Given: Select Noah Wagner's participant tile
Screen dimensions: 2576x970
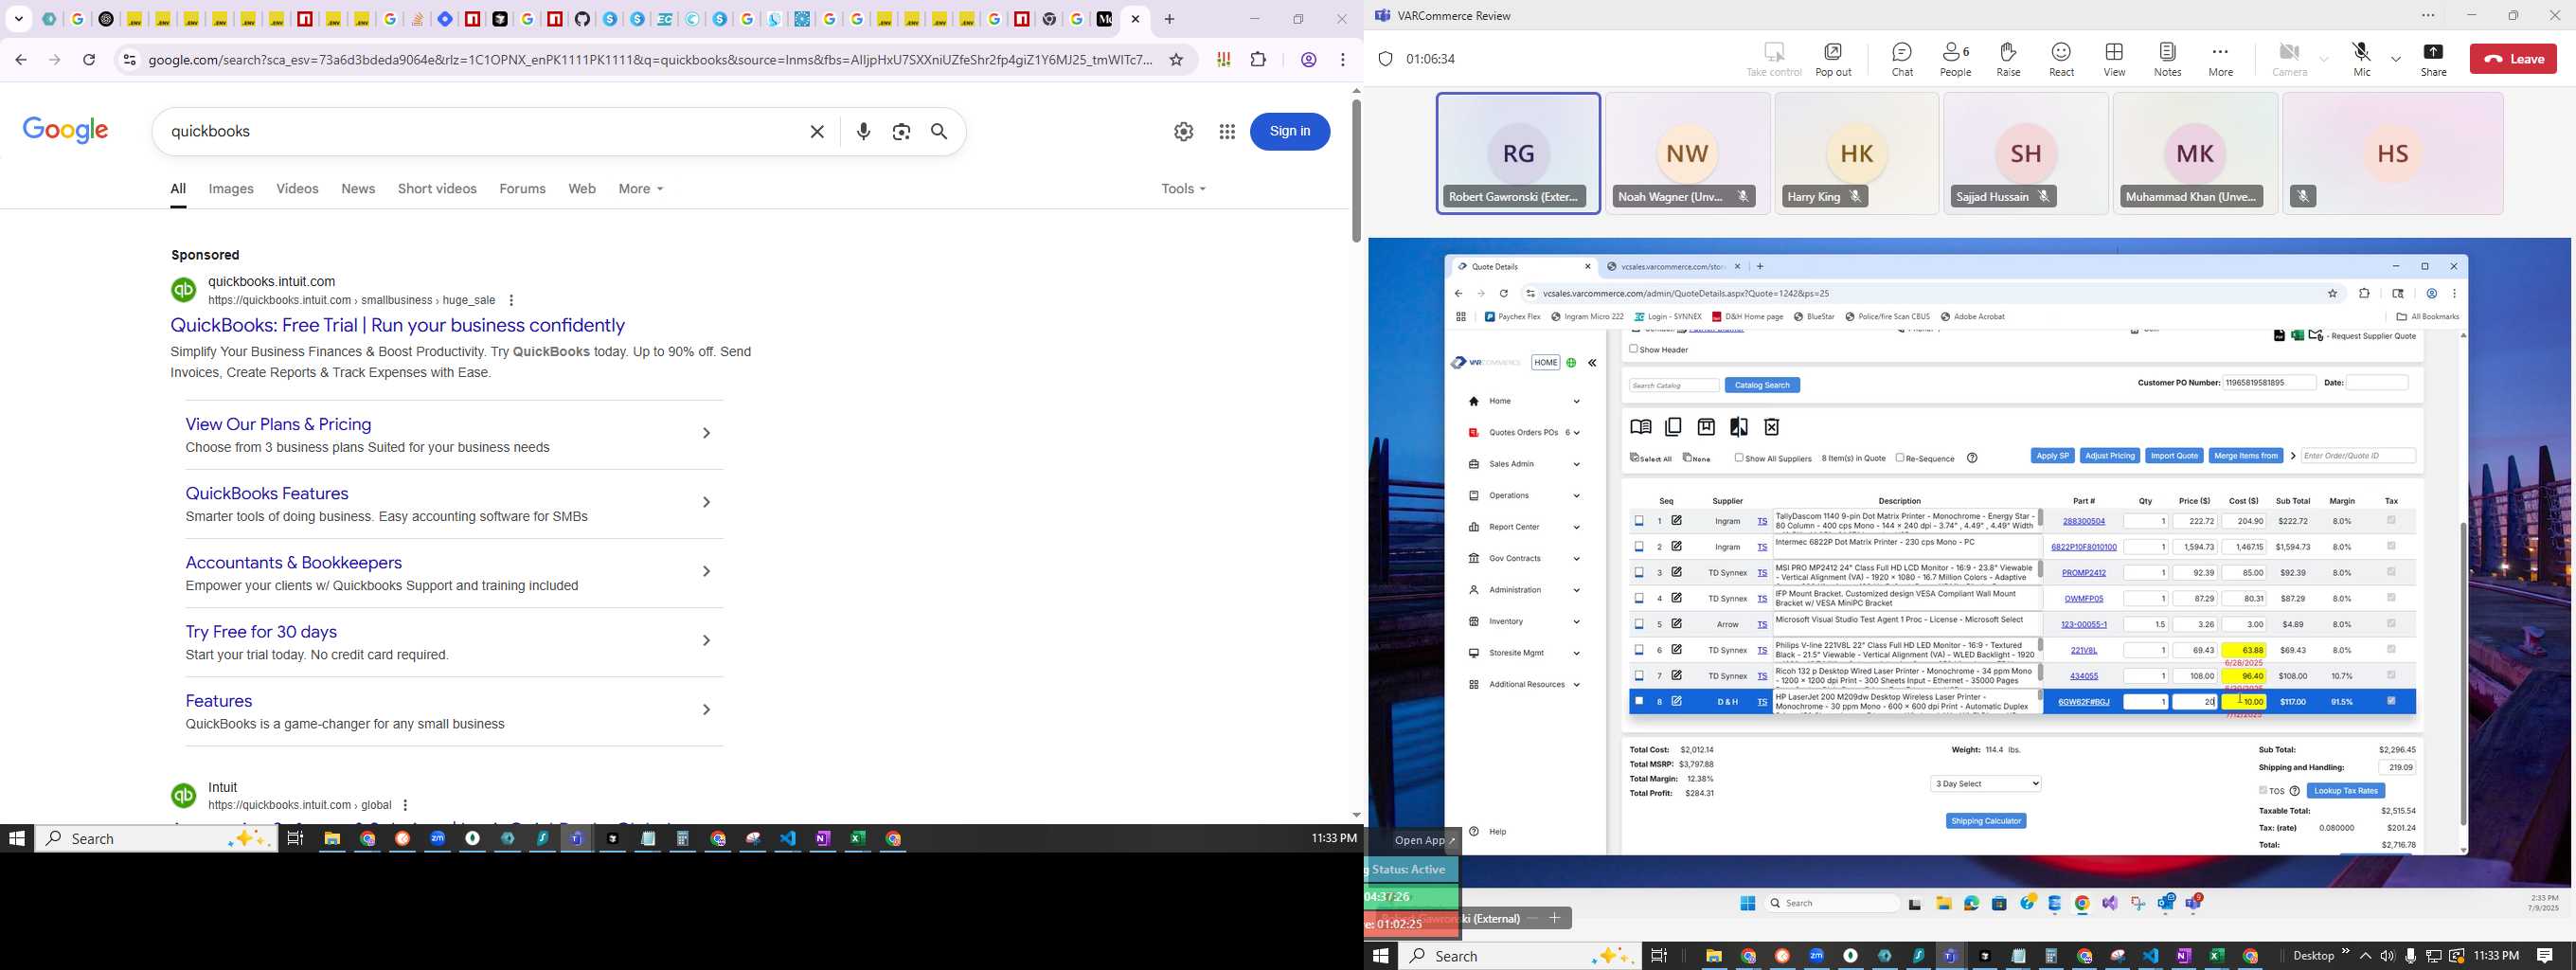Looking at the screenshot, I should coord(1687,153).
